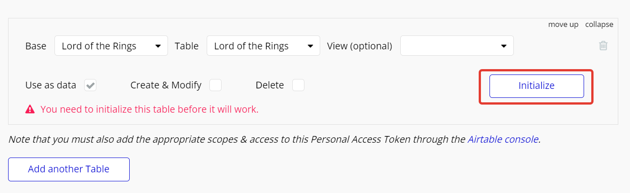Toggle the Use as data checkbox

pyautogui.click(x=91, y=85)
